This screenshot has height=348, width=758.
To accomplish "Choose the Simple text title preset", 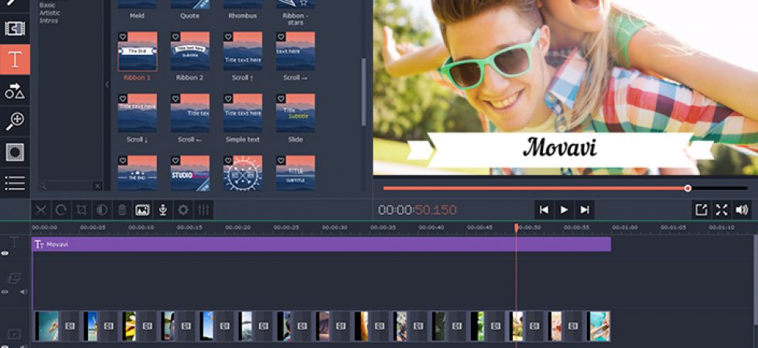I will (243, 113).
